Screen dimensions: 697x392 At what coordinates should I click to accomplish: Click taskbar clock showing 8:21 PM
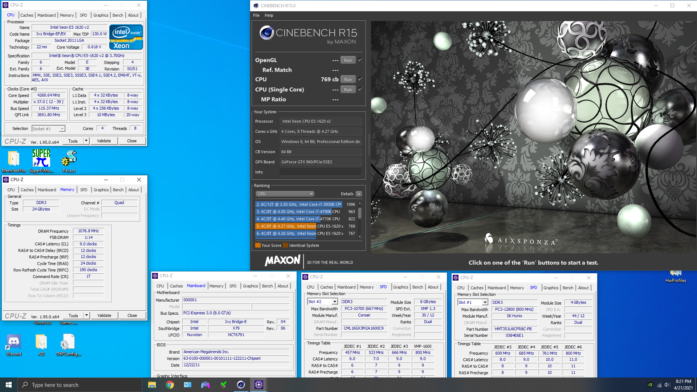coord(683,385)
